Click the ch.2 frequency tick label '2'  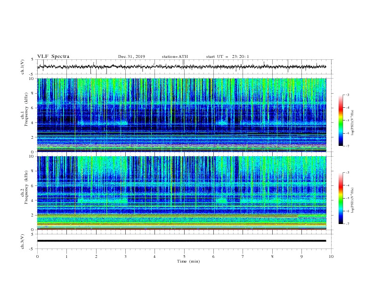pyautogui.click(x=32, y=215)
